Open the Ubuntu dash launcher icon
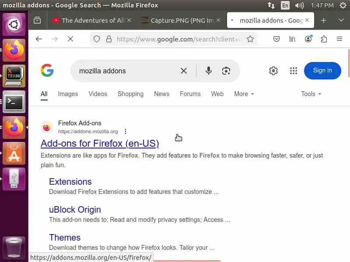This screenshot has width=350, height=262. [x=14, y=24]
